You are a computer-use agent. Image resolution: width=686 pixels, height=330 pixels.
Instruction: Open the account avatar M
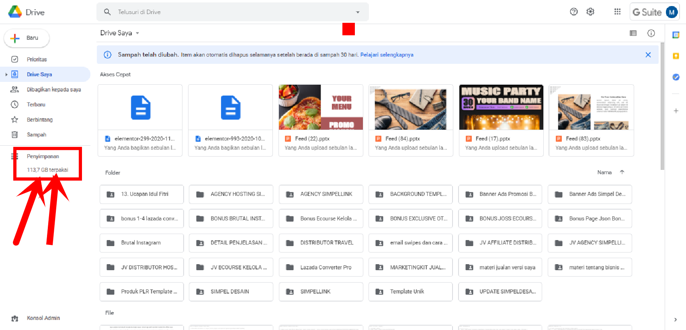[x=672, y=12]
